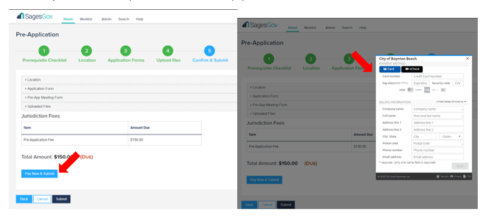
Task: Click the bright blue Pay Now & Submit button
Action: tap(39, 173)
